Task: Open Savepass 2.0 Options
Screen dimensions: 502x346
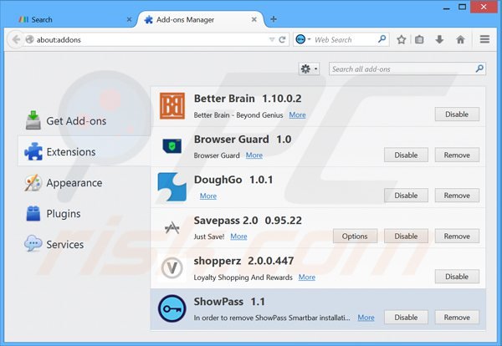Action: pos(355,236)
